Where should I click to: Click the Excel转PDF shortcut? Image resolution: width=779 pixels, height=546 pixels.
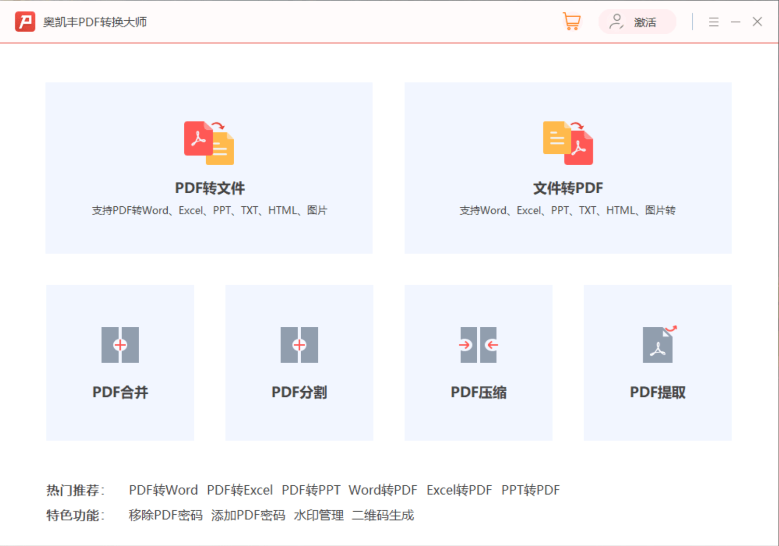[459, 489]
